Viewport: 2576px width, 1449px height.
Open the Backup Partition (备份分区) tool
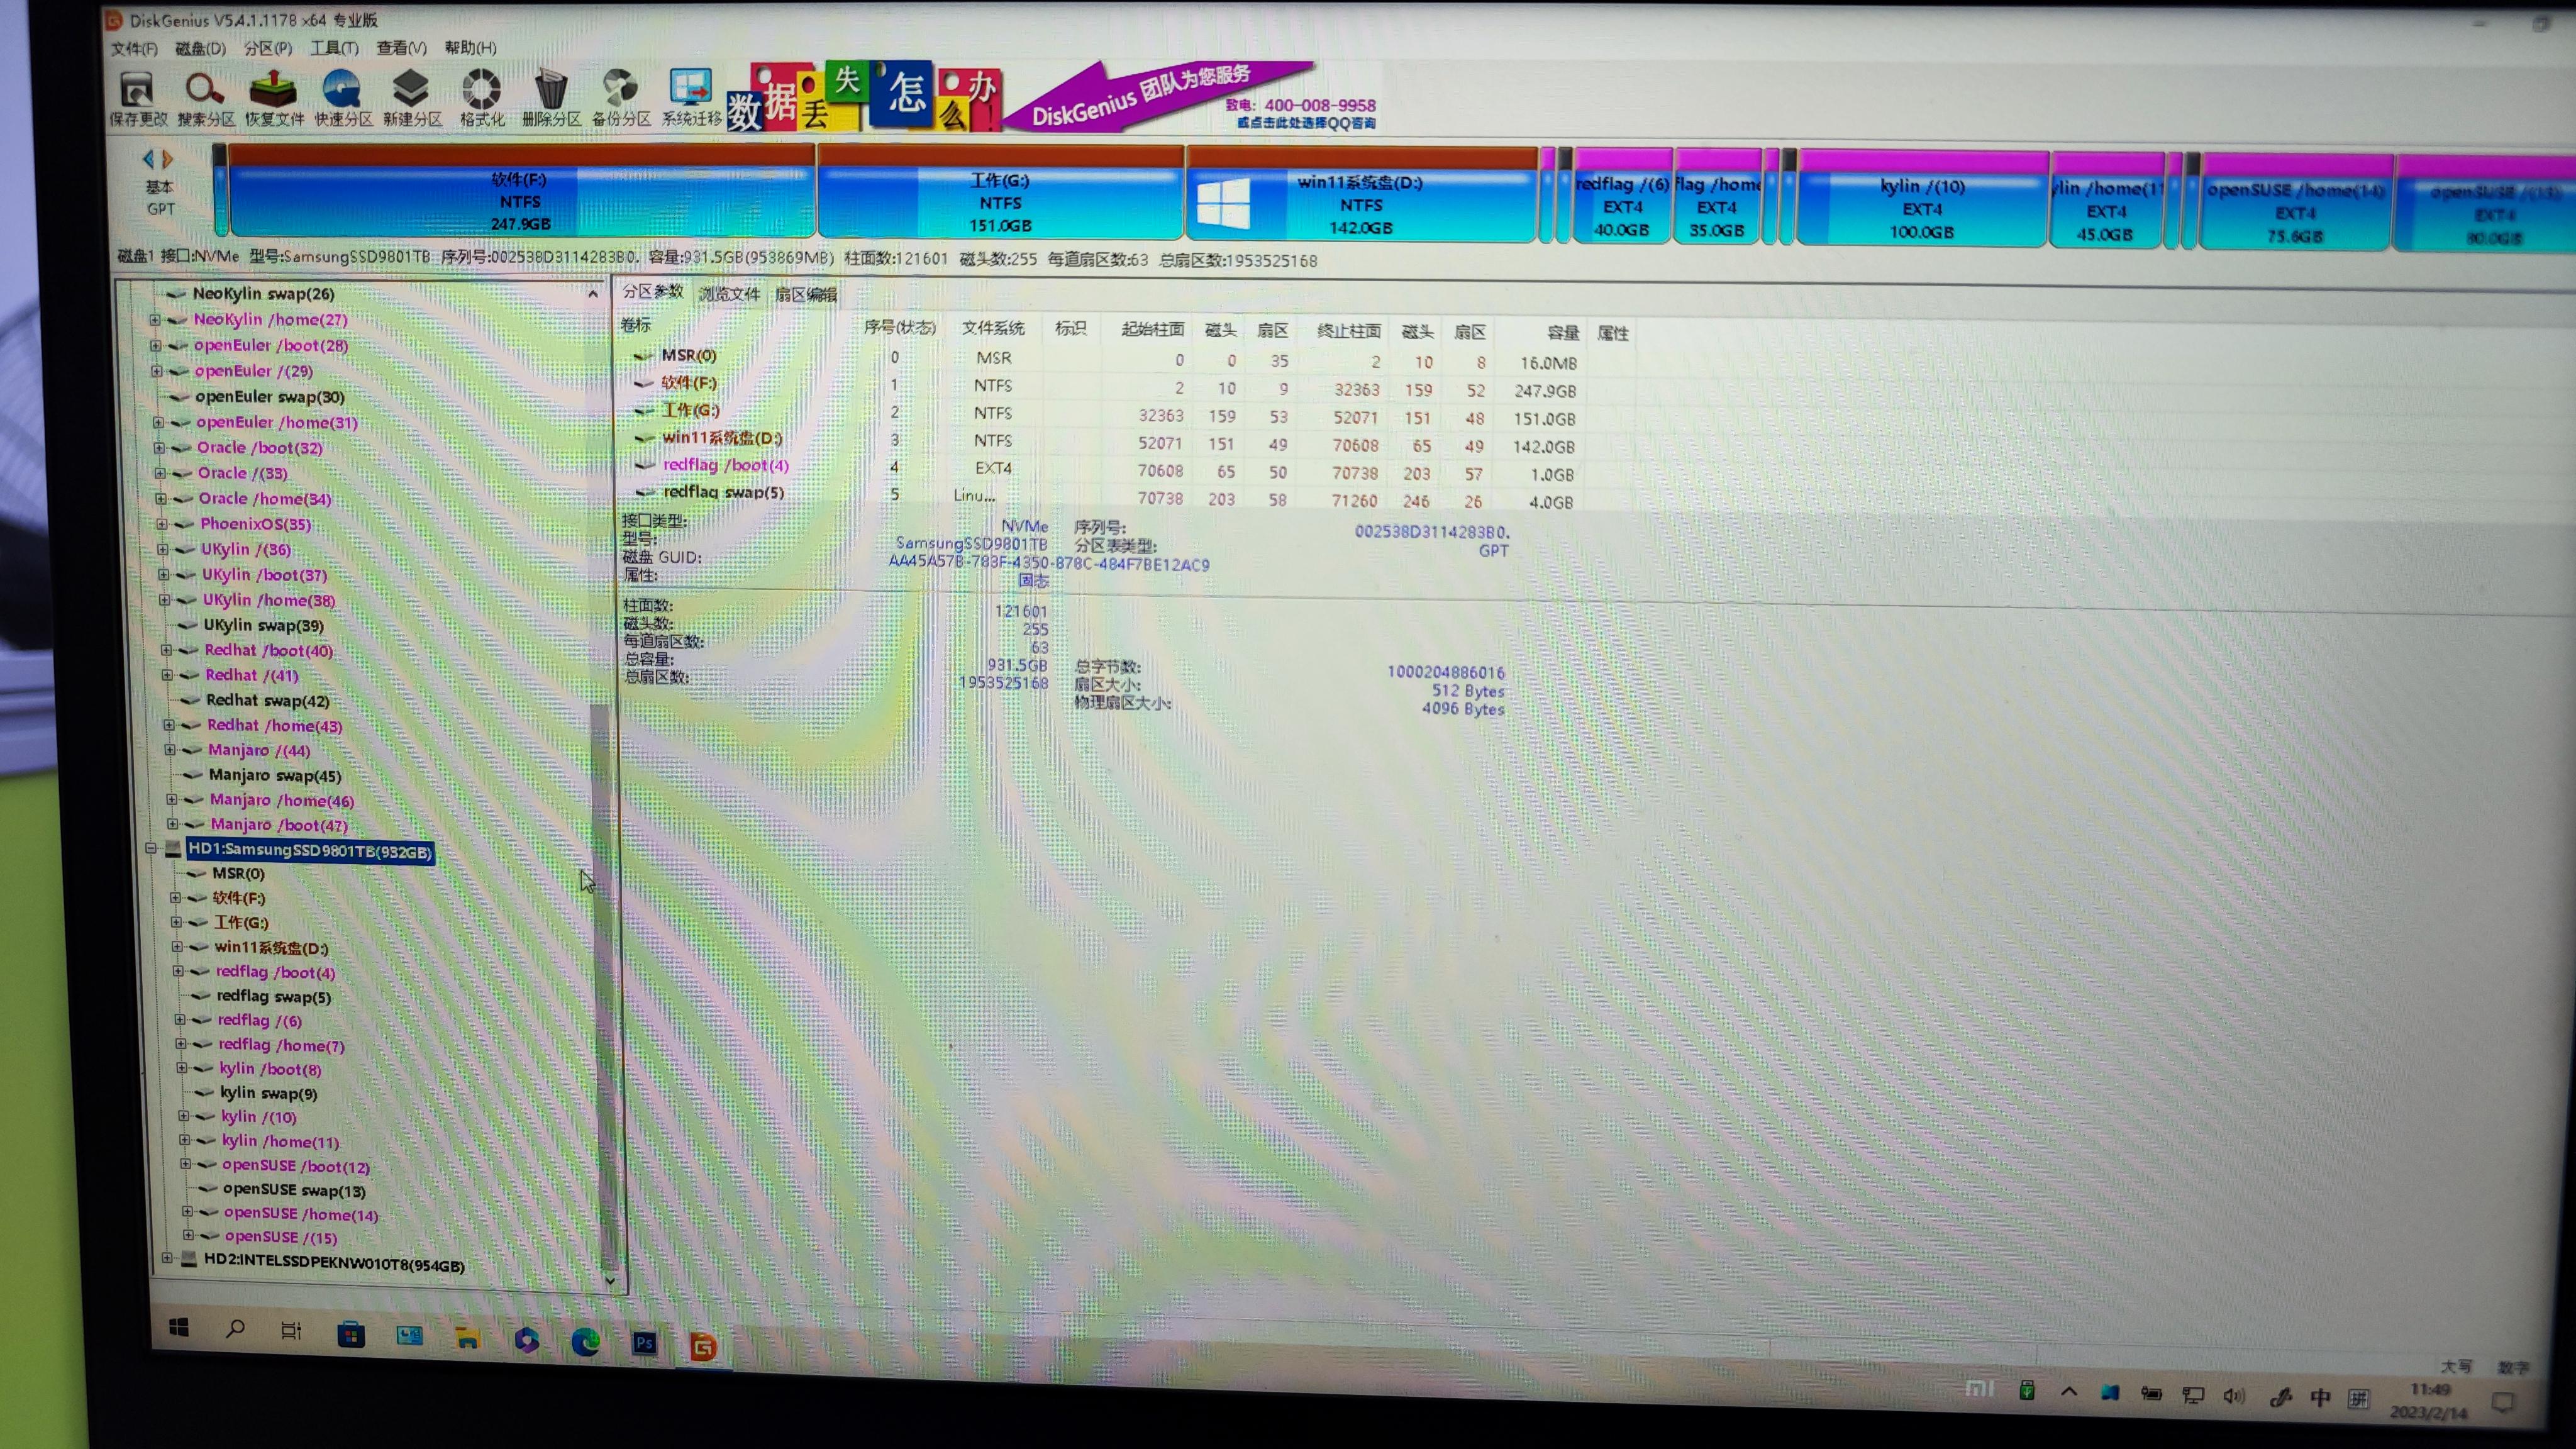point(621,99)
